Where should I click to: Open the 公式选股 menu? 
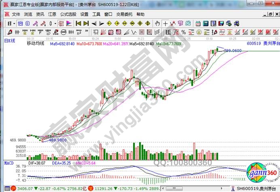coord(68,14)
